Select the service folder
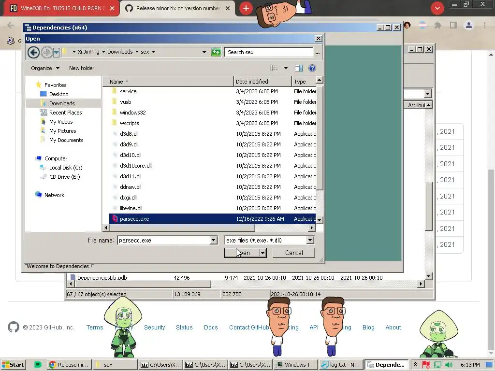495x371 pixels. pyautogui.click(x=128, y=91)
